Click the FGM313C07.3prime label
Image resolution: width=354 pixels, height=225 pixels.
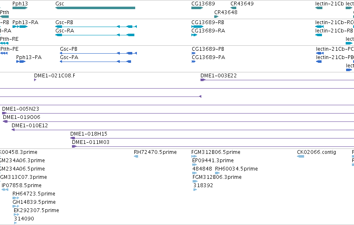23,177
